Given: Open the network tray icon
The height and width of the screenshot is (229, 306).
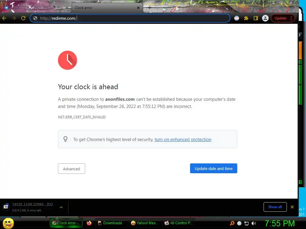Looking at the screenshot, I should tap(247, 223).
